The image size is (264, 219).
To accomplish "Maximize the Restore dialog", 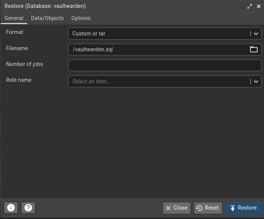I will (x=250, y=6).
